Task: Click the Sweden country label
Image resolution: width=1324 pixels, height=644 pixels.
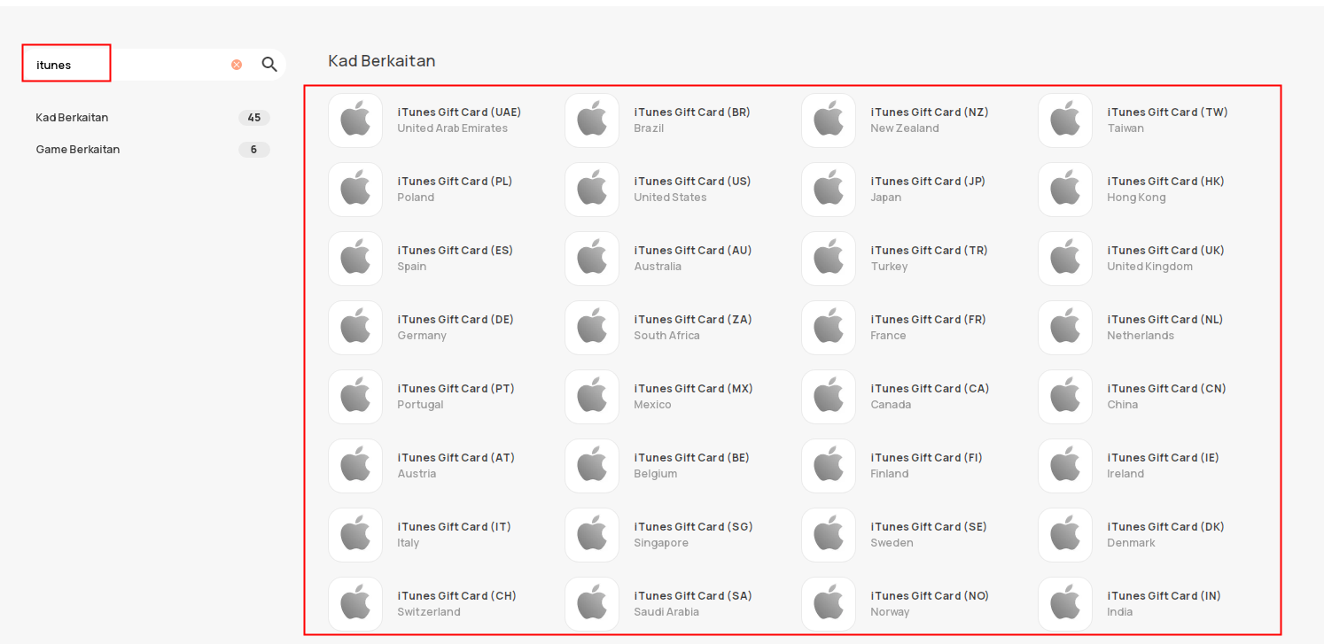Action: pos(892,543)
